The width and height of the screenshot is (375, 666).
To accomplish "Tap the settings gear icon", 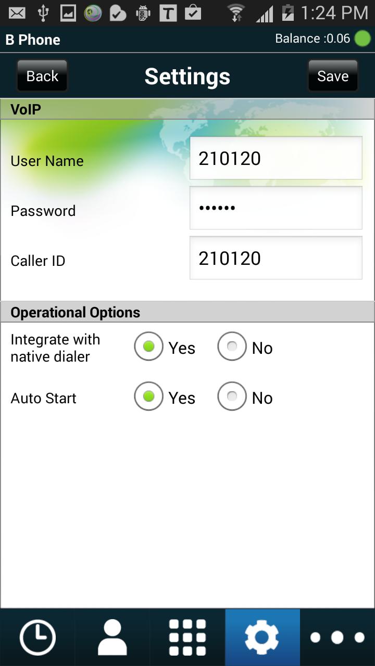I will point(262,637).
